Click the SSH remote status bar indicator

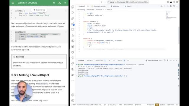pyautogui.click(x=87, y=105)
